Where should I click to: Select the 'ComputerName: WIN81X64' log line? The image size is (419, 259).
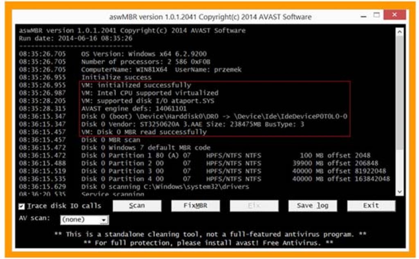161,70
